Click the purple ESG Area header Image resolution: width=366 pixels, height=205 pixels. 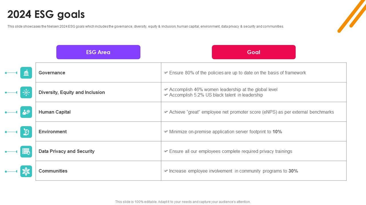coord(98,52)
